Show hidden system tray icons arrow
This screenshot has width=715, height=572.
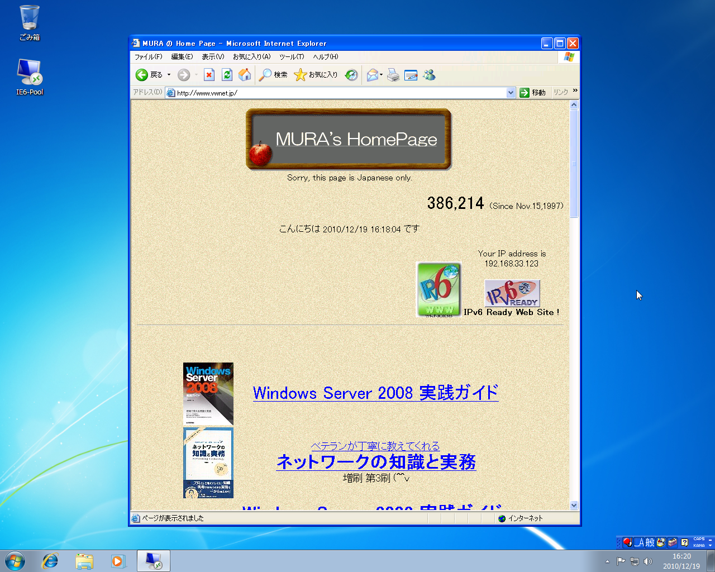[608, 561]
